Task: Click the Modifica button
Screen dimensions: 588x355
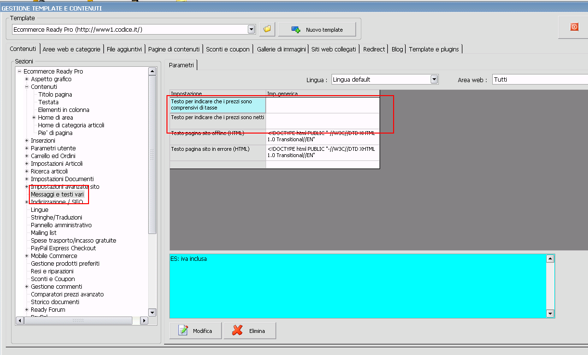Action: click(195, 331)
